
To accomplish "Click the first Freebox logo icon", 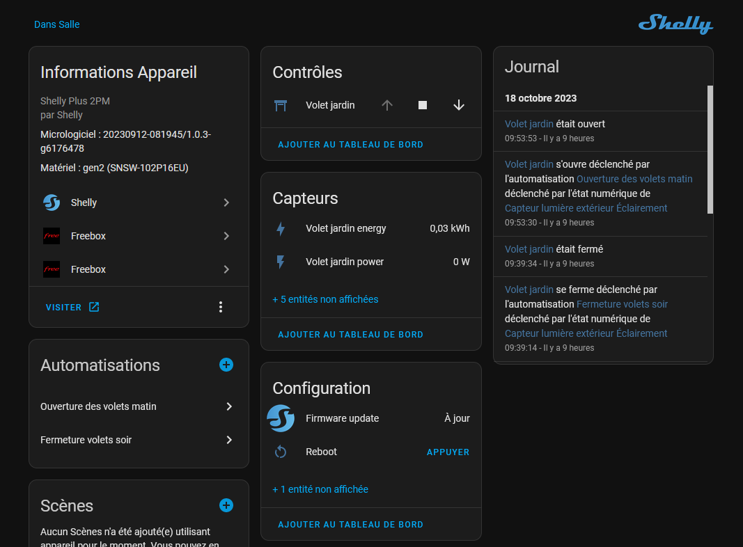I will 52,236.
